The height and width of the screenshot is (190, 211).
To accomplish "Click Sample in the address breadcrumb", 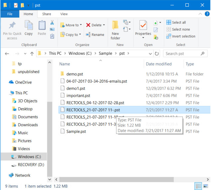I will [x=105, y=53].
